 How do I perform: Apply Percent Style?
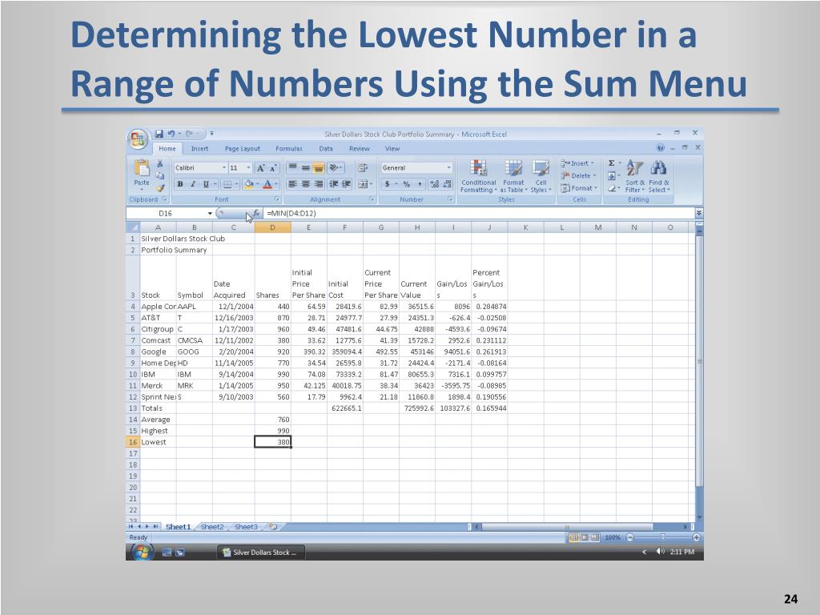[406, 184]
